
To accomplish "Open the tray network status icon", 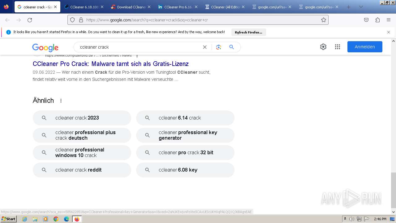I will click(x=359, y=219).
